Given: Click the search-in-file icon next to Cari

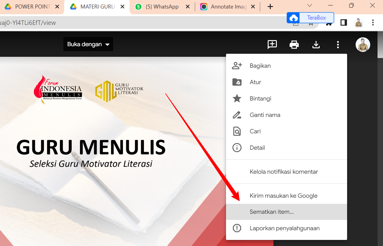Looking at the screenshot, I should pos(237,131).
